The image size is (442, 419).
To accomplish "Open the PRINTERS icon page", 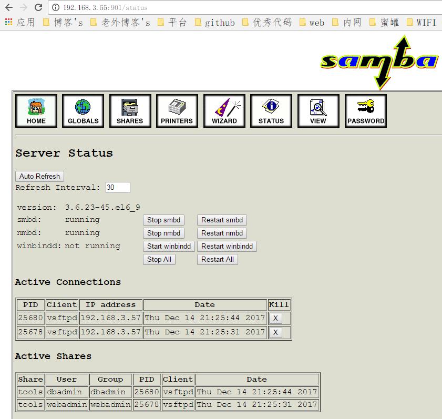I will pyautogui.click(x=177, y=111).
